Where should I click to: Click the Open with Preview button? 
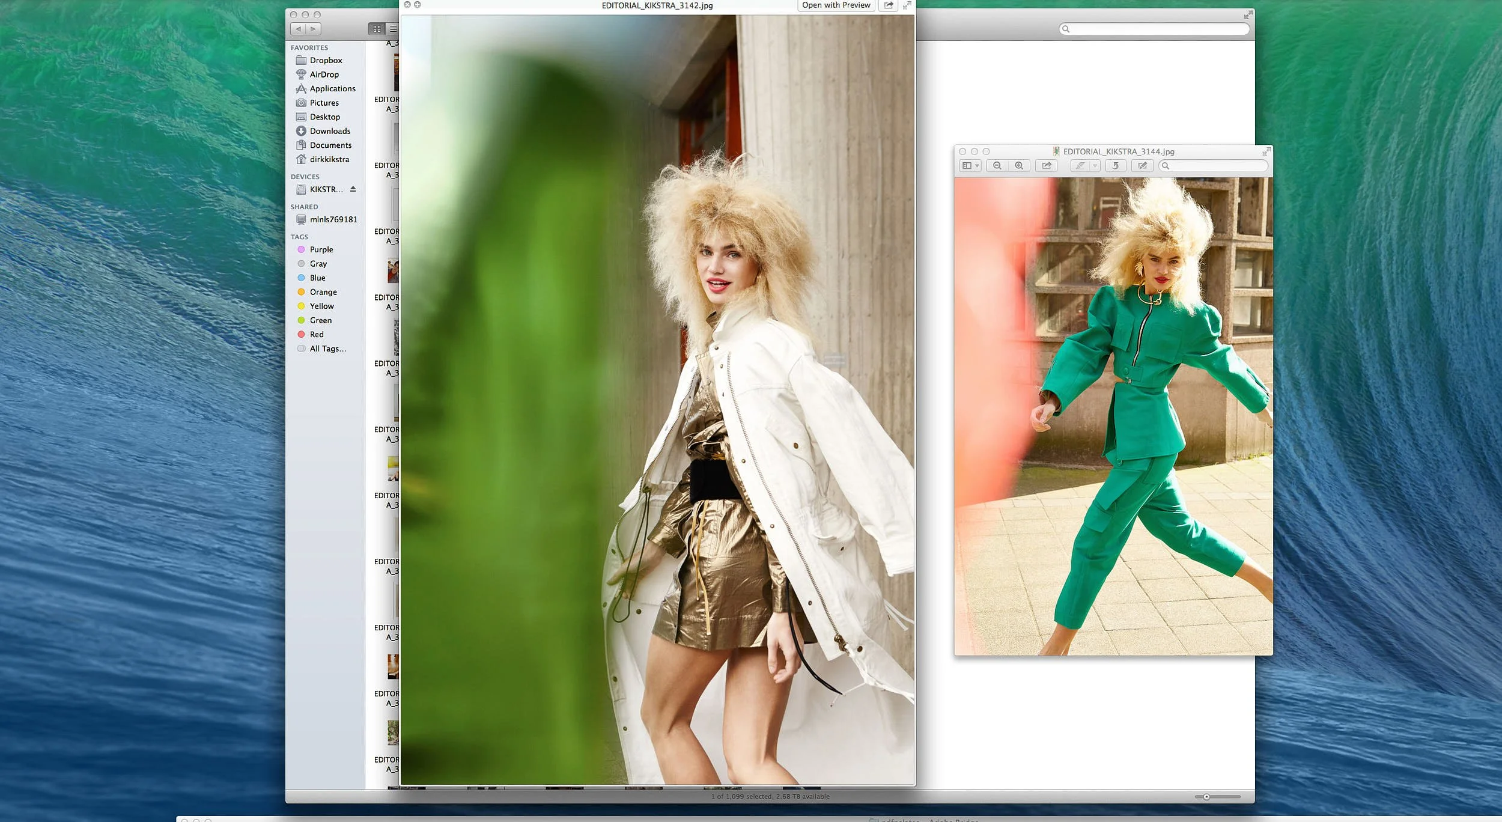pos(836,5)
